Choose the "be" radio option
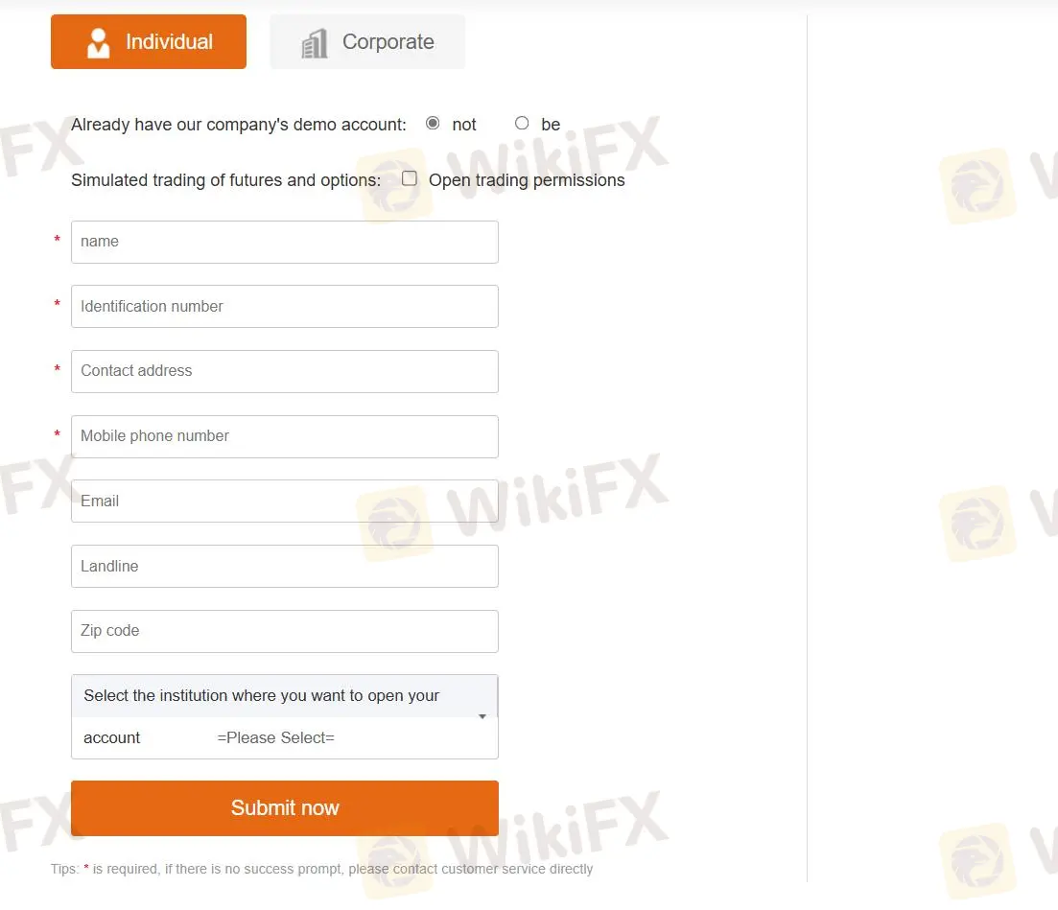The height and width of the screenshot is (910, 1058). pyautogui.click(x=522, y=124)
